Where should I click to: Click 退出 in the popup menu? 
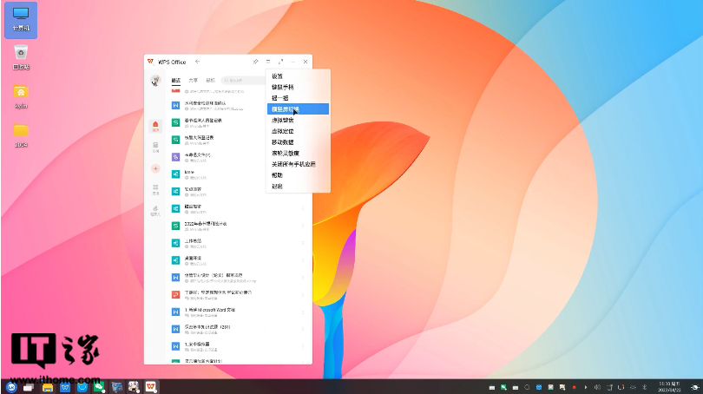pos(299,186)
